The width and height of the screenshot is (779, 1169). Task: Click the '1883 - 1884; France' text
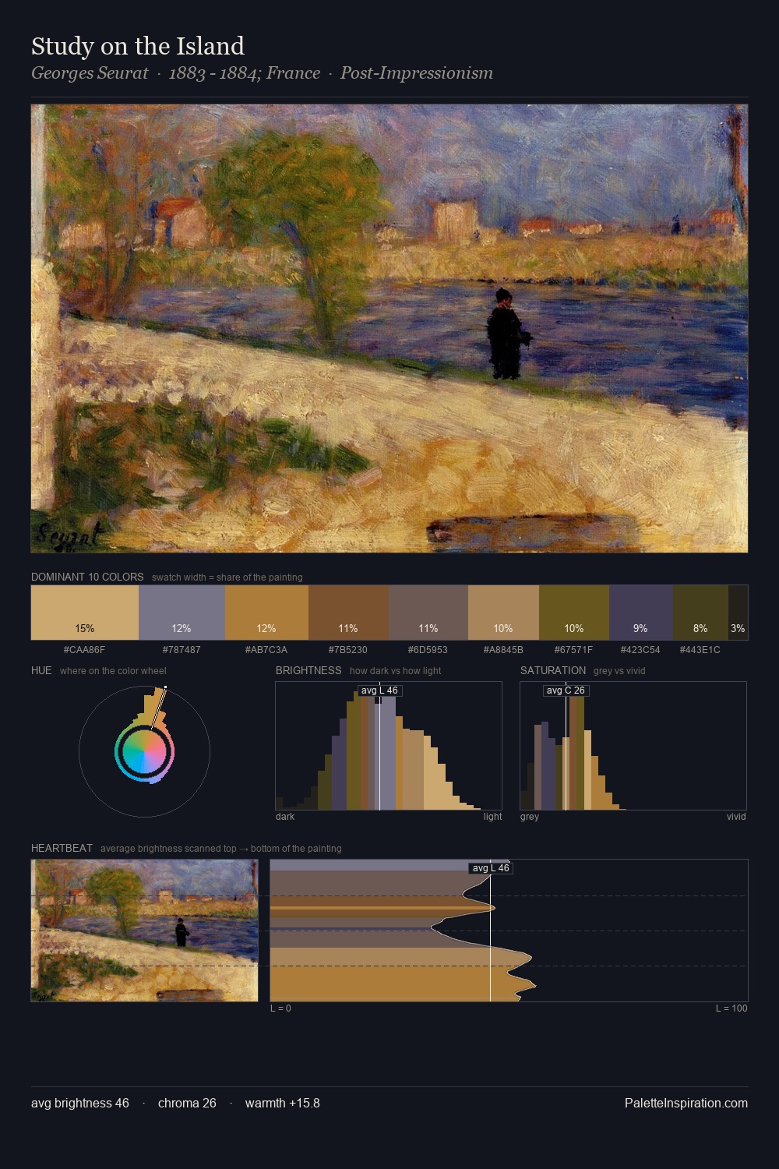[x=245, y=72]
